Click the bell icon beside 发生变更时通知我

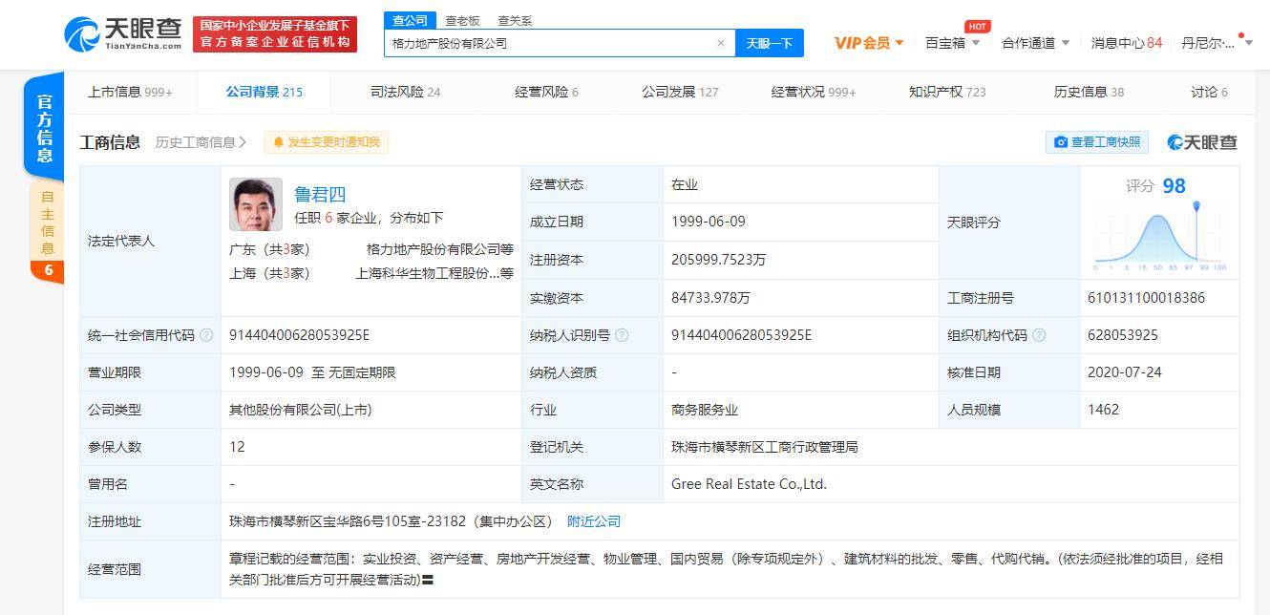click(277, 141)
